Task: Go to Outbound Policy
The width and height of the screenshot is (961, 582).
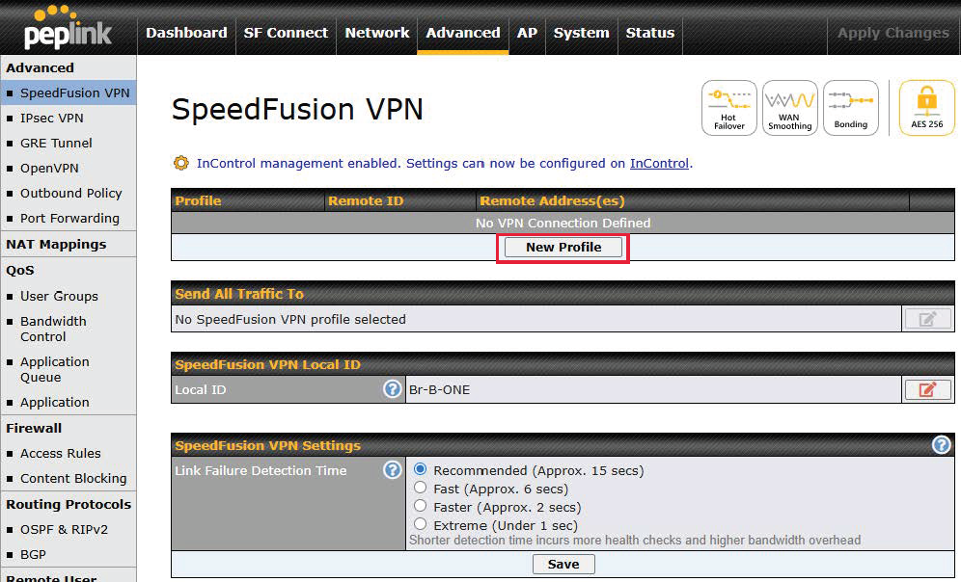Action: tap(71, 194)
